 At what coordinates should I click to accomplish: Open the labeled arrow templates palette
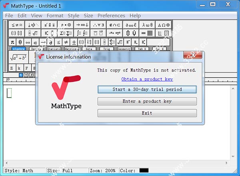pyautogui.click(x=115, y=33)
